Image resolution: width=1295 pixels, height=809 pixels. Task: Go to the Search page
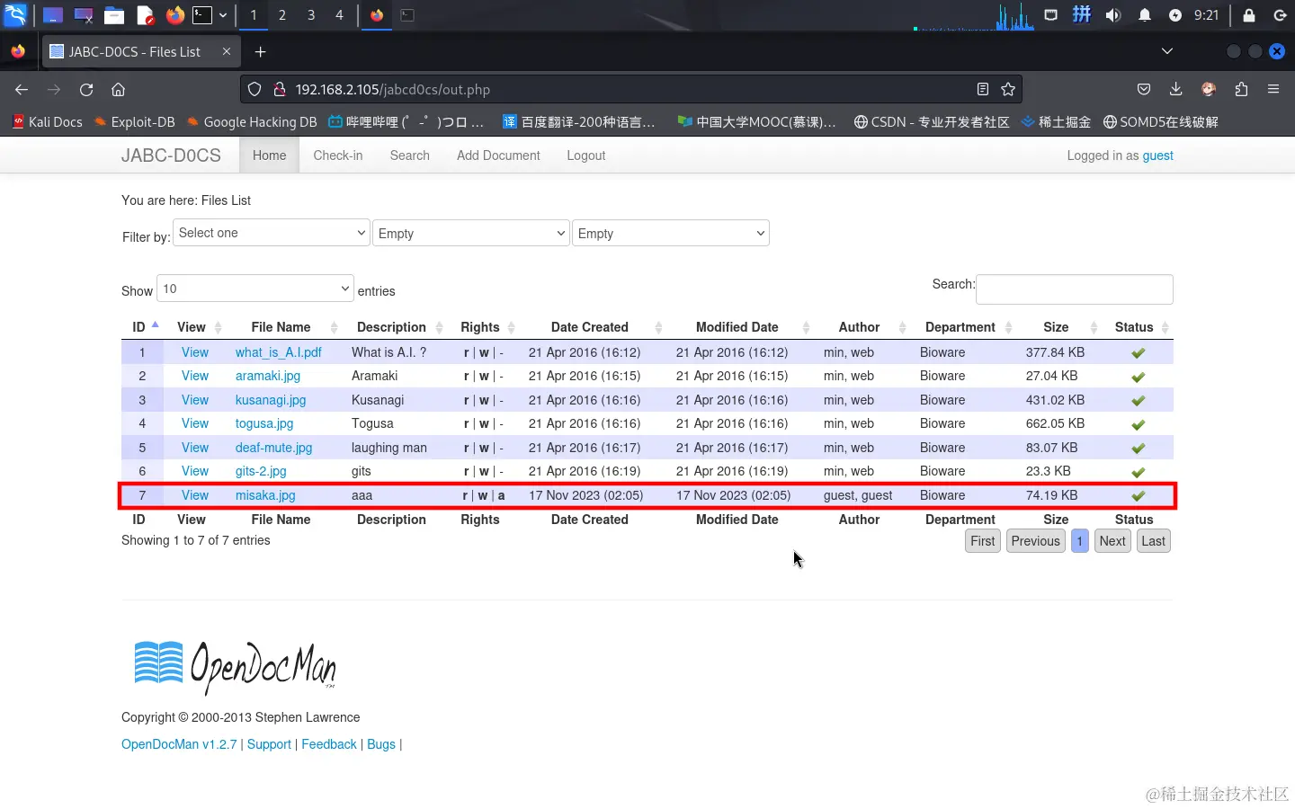410,156
